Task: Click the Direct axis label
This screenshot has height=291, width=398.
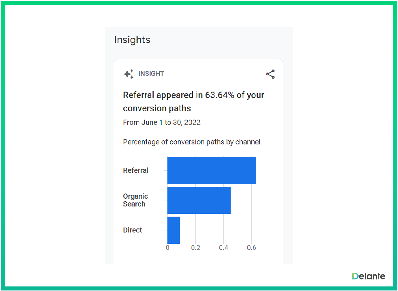Action: (x=133, y=230)
